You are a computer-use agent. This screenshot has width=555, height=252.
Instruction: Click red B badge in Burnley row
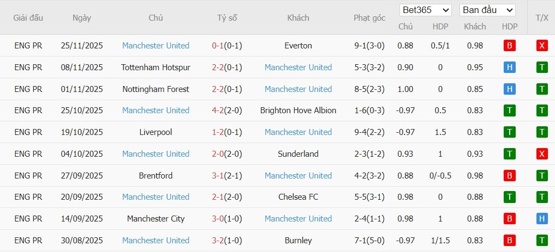pyautogui.click(x=509, y=240)
